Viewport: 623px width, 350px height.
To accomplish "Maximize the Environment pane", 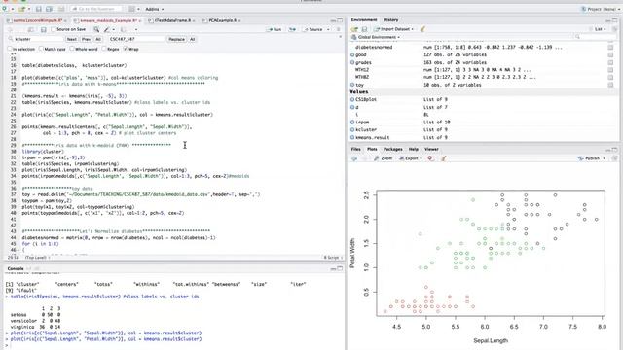I will pyautogui.click(x=615, y=19).
